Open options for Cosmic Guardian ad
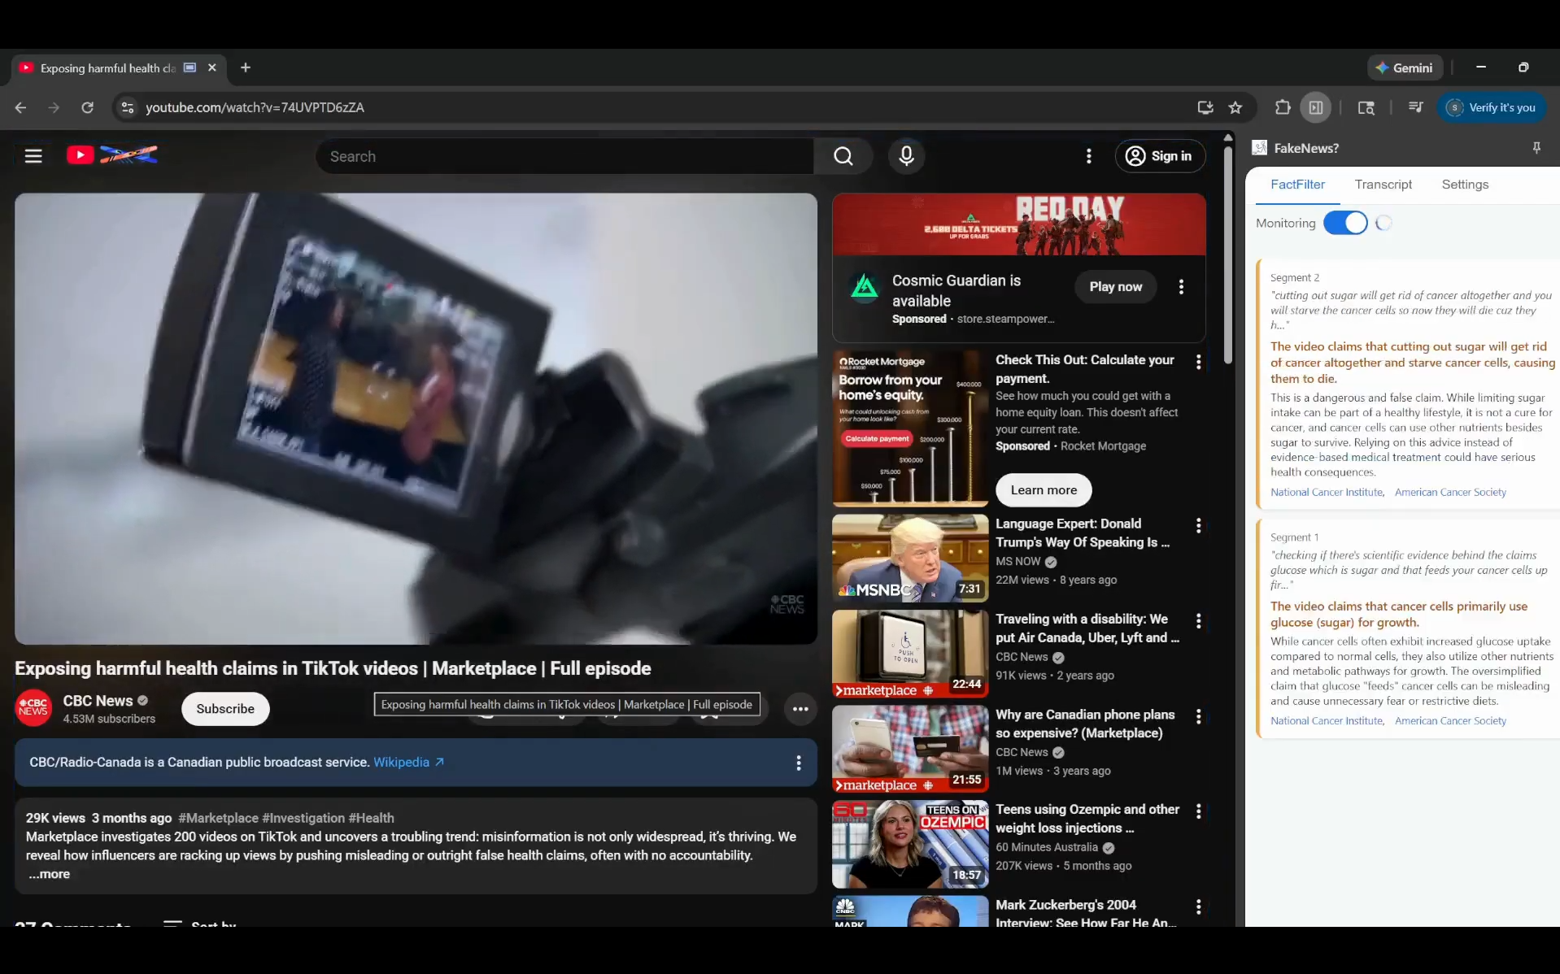 (1181, 287)
